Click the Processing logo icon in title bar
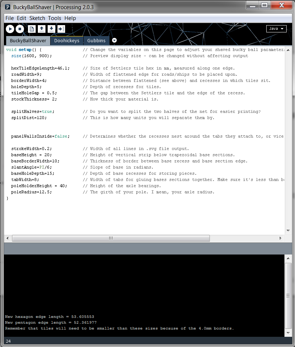 point(8,7)
